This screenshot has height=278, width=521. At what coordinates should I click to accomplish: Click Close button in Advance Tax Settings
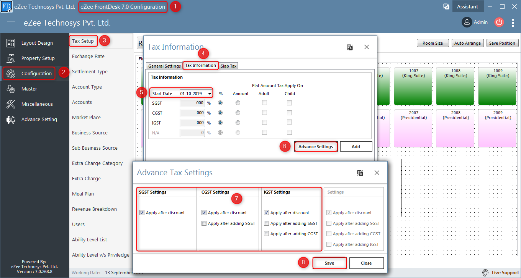[x=366, y=263]
